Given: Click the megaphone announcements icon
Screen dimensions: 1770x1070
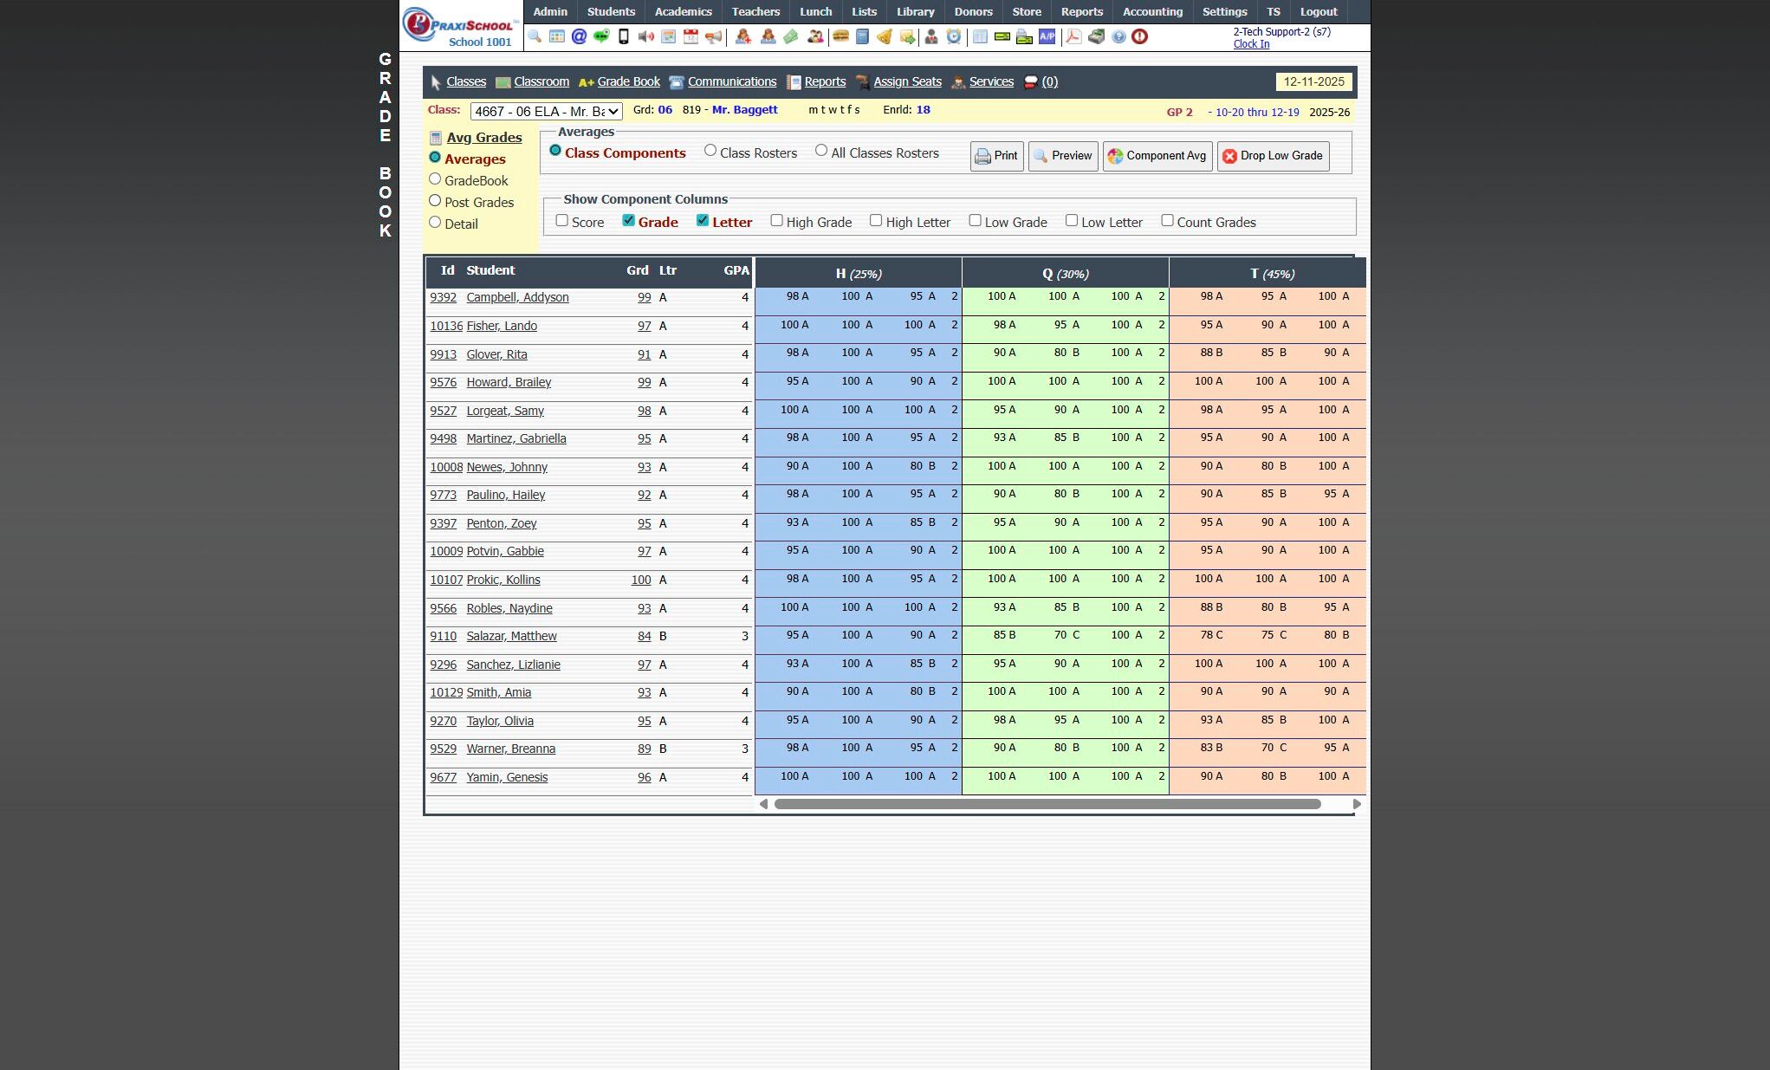Looking at the screenshot, I should tap(713, 36).
